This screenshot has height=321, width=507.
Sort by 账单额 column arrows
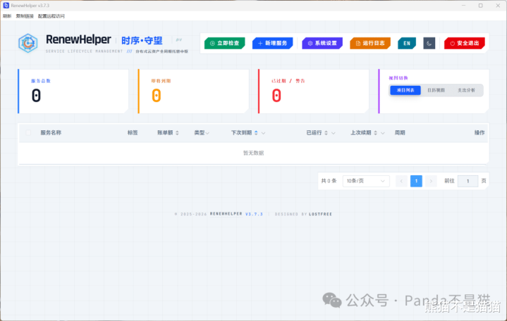178,132
